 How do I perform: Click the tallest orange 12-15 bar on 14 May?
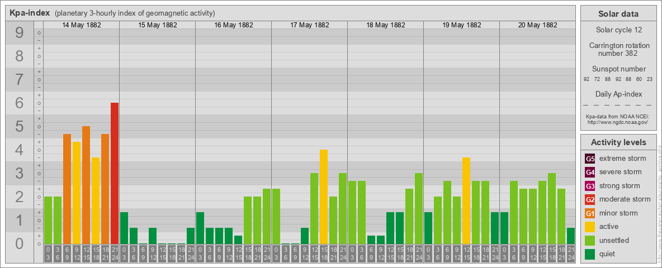tap(86, 185)
